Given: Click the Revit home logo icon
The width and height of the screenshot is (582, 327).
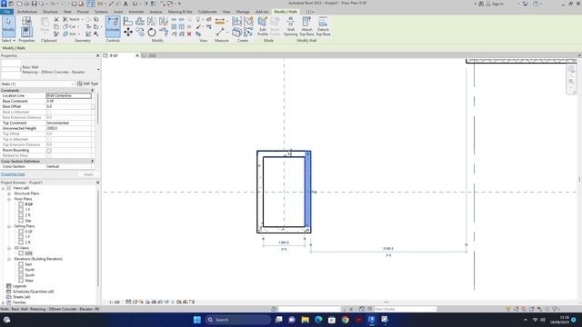Looking at the screenshot, I should [4, 4].
